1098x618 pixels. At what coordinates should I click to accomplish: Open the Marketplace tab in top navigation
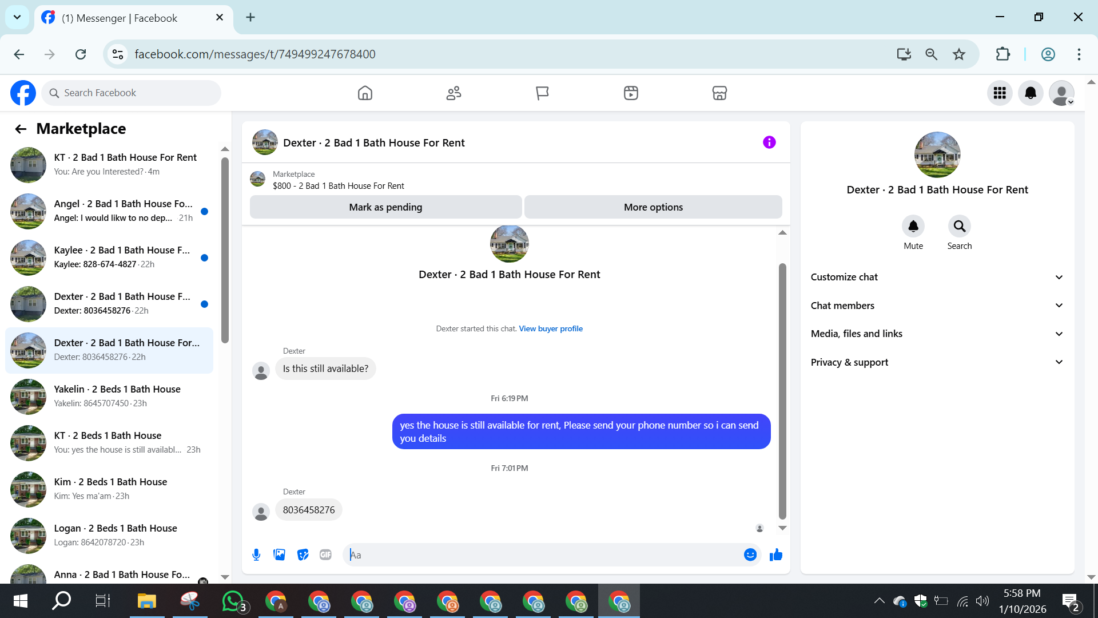719,93
